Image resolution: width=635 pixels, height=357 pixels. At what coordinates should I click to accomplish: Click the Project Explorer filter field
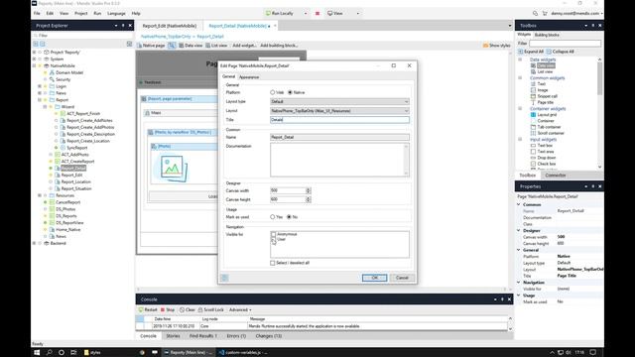tap(82, 36)
